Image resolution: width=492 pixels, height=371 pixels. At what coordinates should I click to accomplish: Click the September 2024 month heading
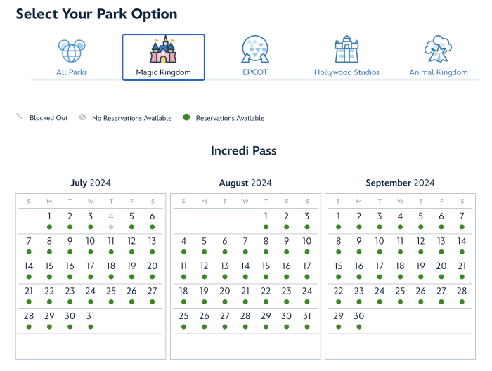click(400, 183)
